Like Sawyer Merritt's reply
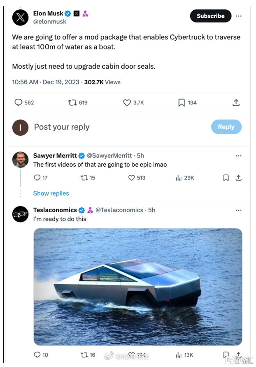The height and width of the screenshot is (367, 256). (132, 178)
